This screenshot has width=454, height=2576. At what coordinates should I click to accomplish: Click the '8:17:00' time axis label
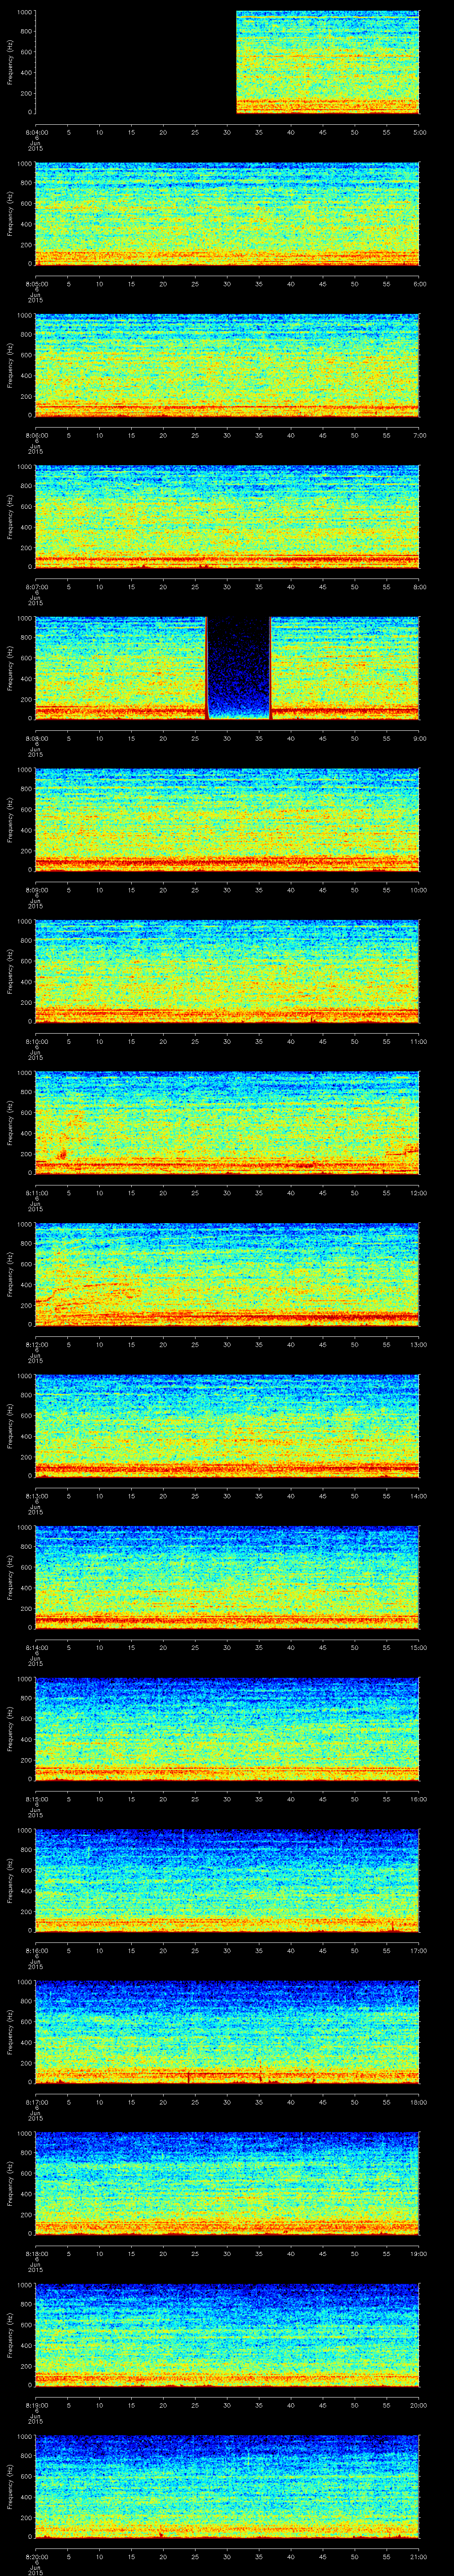[36, 2101]
